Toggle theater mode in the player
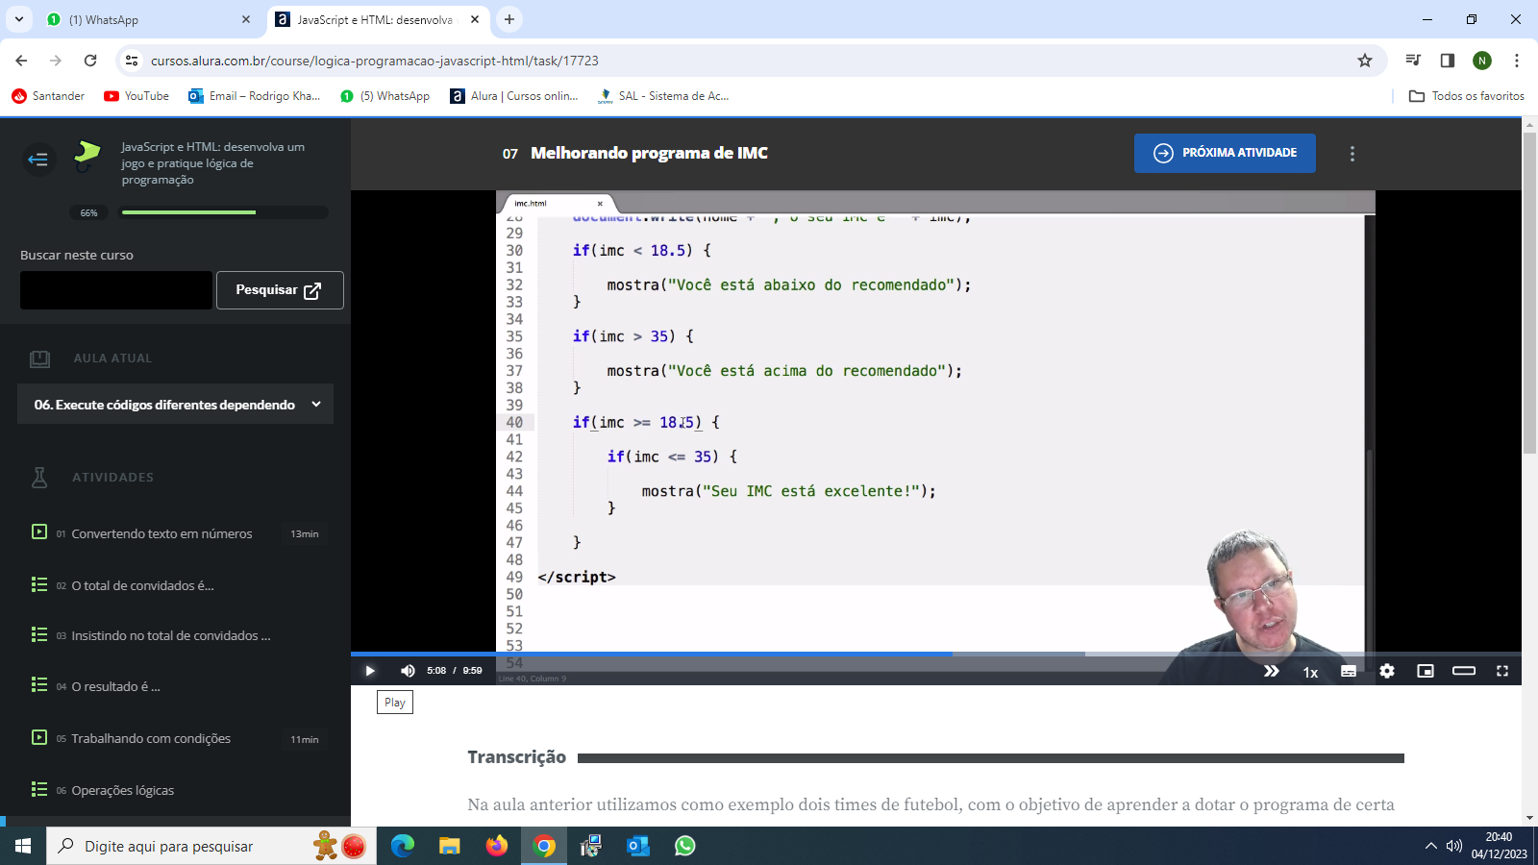This screenshot has width=1538, height=865. point(1464,671)
